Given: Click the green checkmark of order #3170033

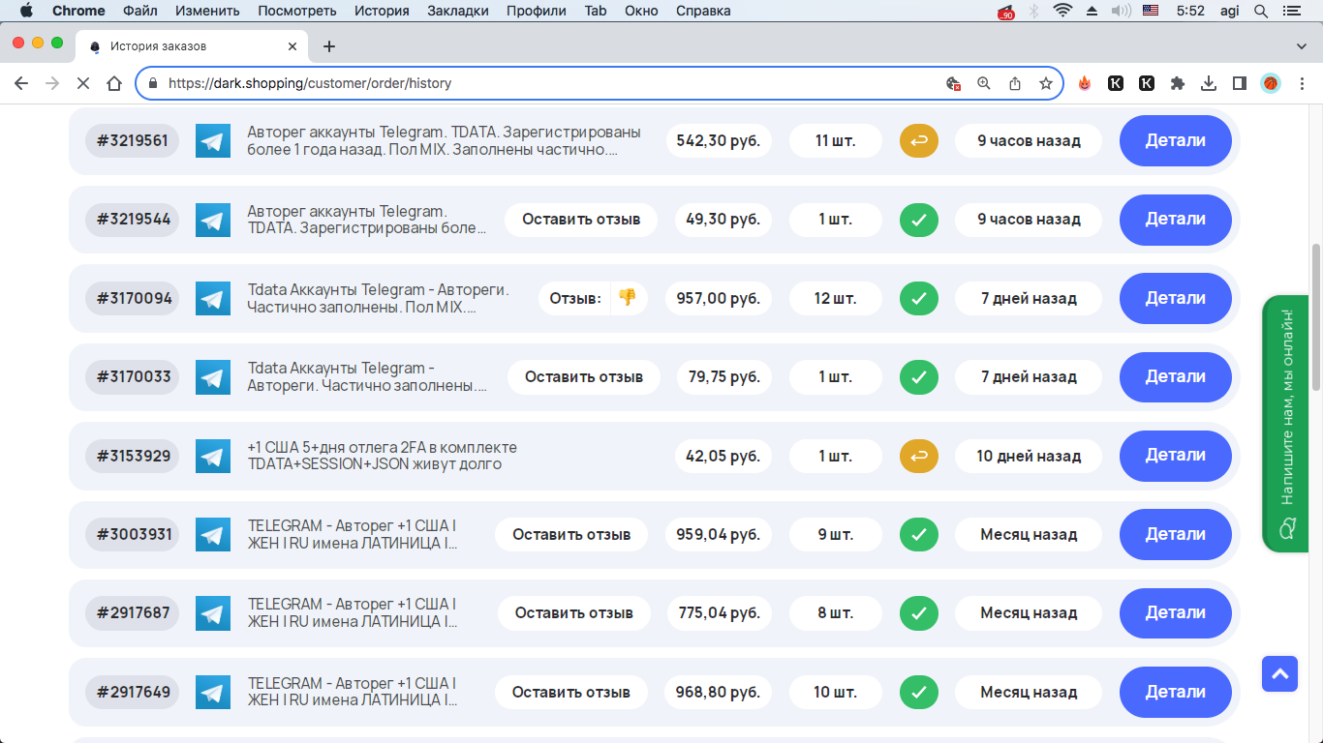Looking at the screenshot, I should pos(919,377).
